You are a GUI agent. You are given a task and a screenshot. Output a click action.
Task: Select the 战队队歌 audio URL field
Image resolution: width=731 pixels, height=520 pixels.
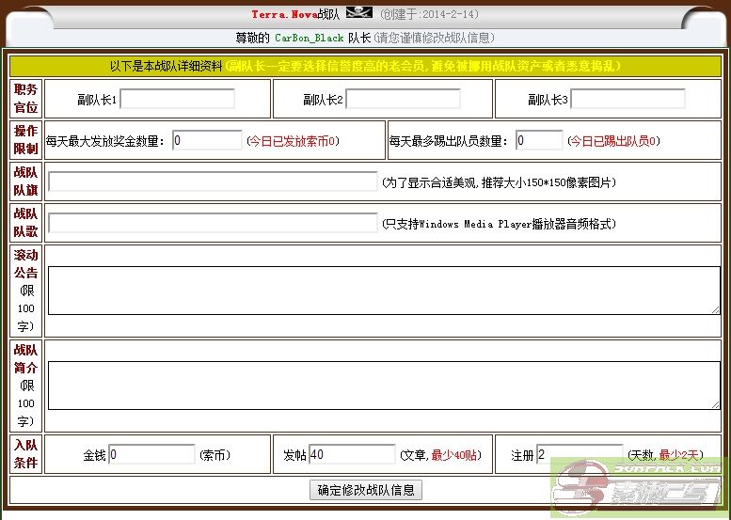(x=213, y=223)
